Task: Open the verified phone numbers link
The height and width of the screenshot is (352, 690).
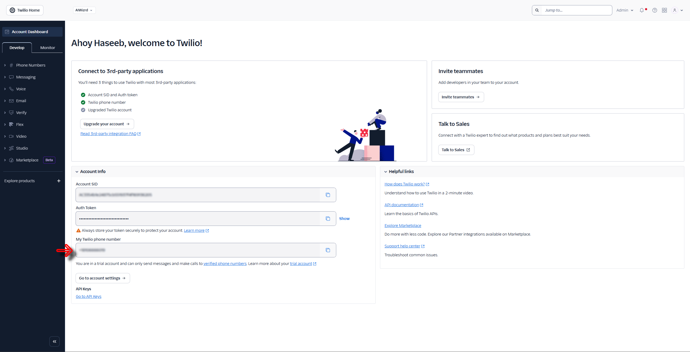Action: point(225,264)
